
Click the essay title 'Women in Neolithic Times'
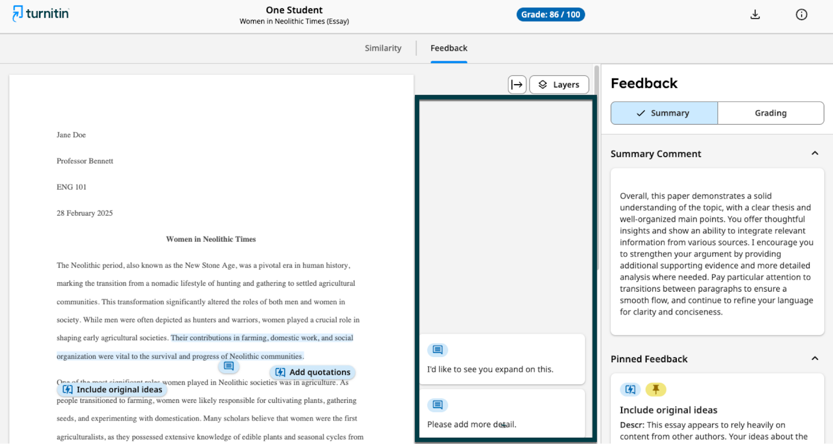tap(211, 239)
